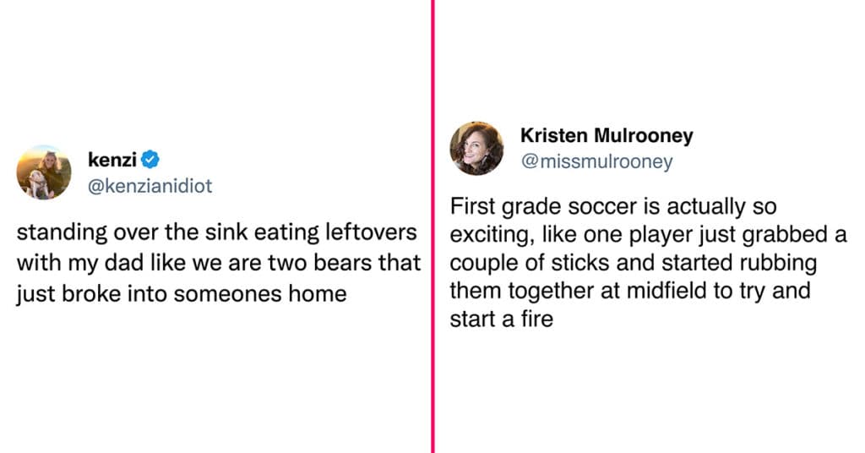Screen dimensions: 865x453
Task: Click the kenzi display name
Action: [x=112, y=160]
